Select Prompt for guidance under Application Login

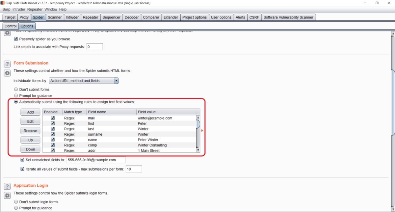16,208
